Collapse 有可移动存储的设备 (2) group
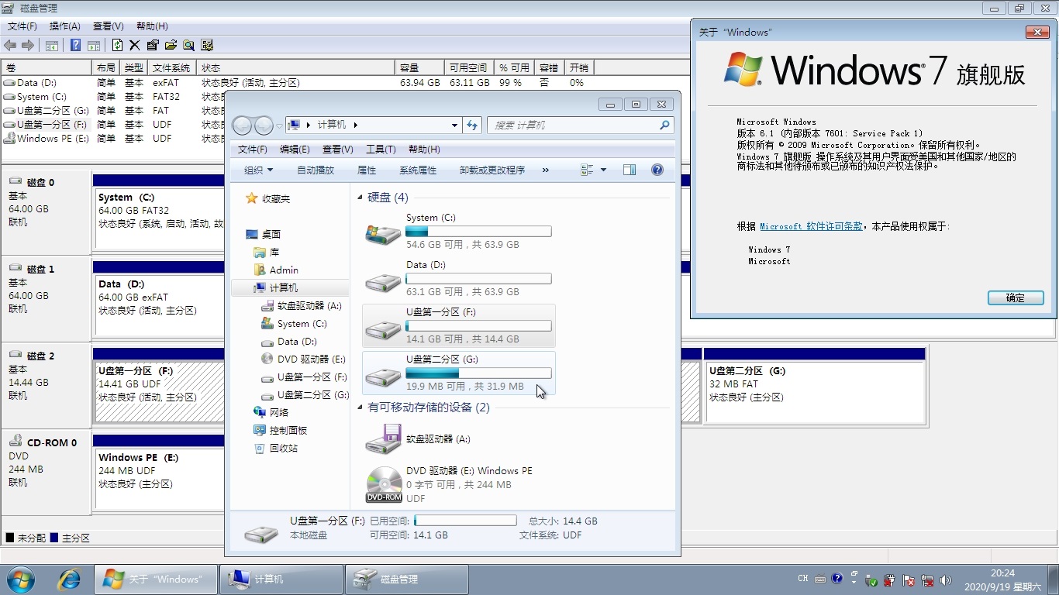 pyautogui.click(x=360, y=408)
